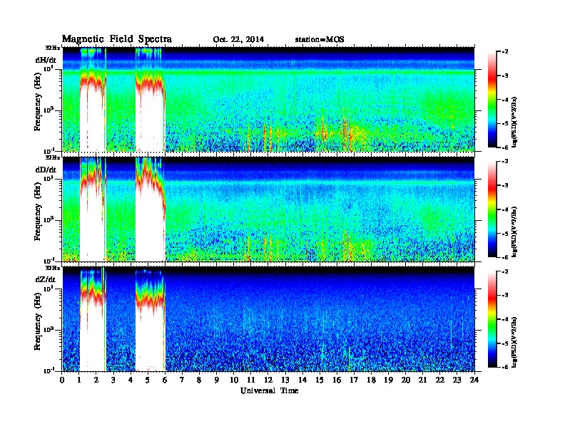The image size is (565, 436).
Task: Click the dD/dt panel color bar
Action: [492, 209]
